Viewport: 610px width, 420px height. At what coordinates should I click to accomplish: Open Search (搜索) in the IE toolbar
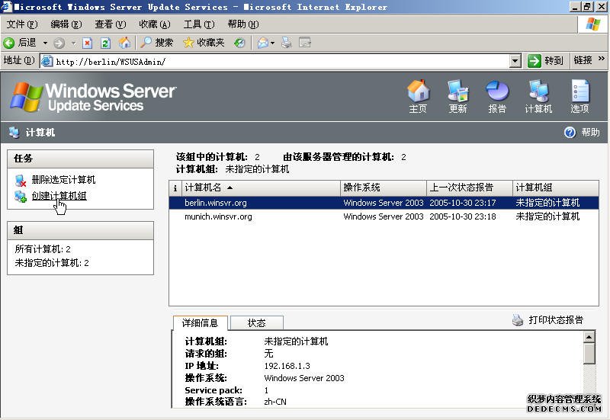[156, 43]
